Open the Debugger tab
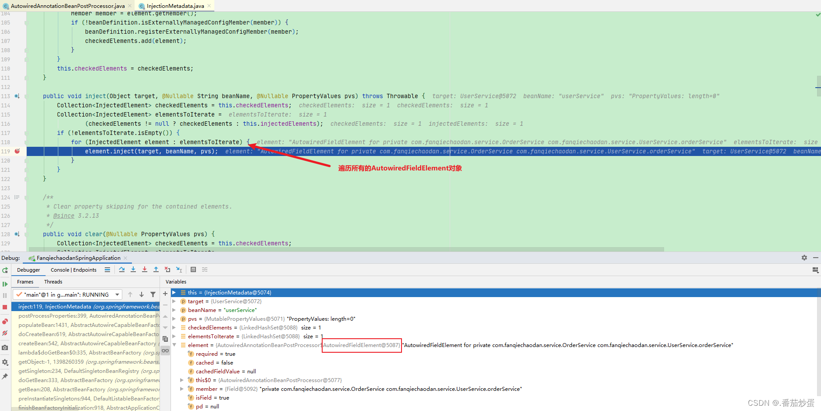The image size is (821, 411). tap(28, 270)
